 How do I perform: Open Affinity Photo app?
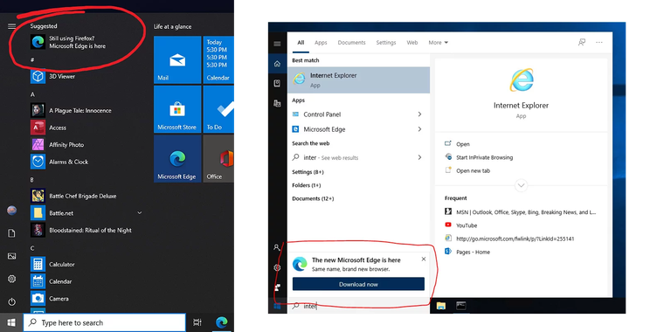pos(58,145)
